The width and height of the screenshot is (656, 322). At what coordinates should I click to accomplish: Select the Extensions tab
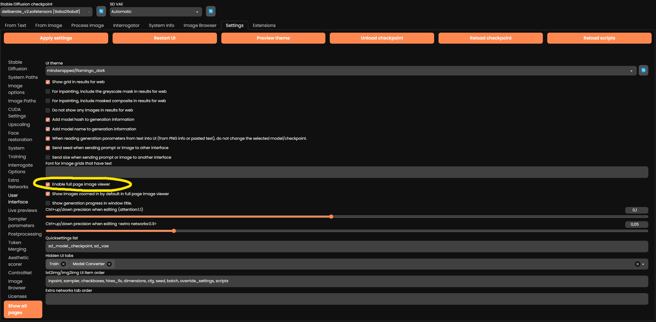264,25
